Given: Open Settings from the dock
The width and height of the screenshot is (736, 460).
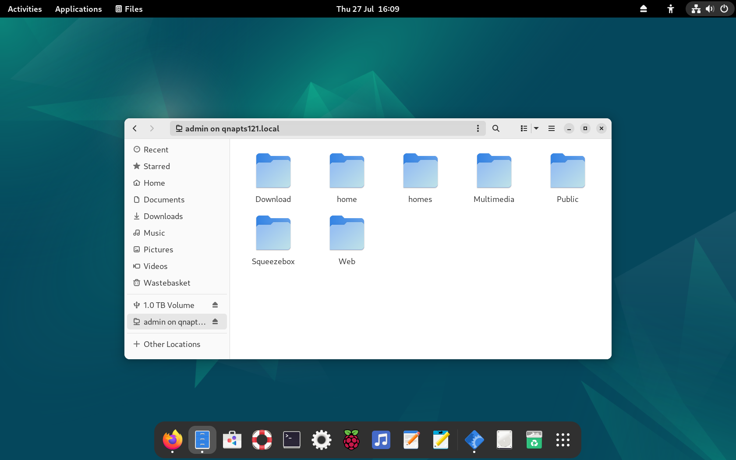Looking at the screenshot, I should [x=322, y=440].
